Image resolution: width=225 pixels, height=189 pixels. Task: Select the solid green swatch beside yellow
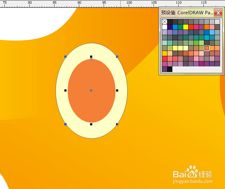(180, 27)
